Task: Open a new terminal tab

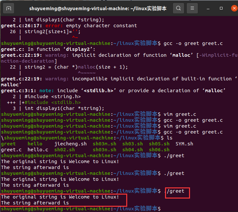Action: pos(8,8)
